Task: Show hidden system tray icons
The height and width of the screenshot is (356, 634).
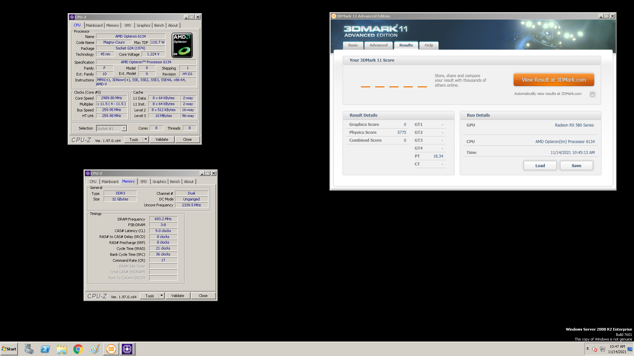Action: point(587,349)
